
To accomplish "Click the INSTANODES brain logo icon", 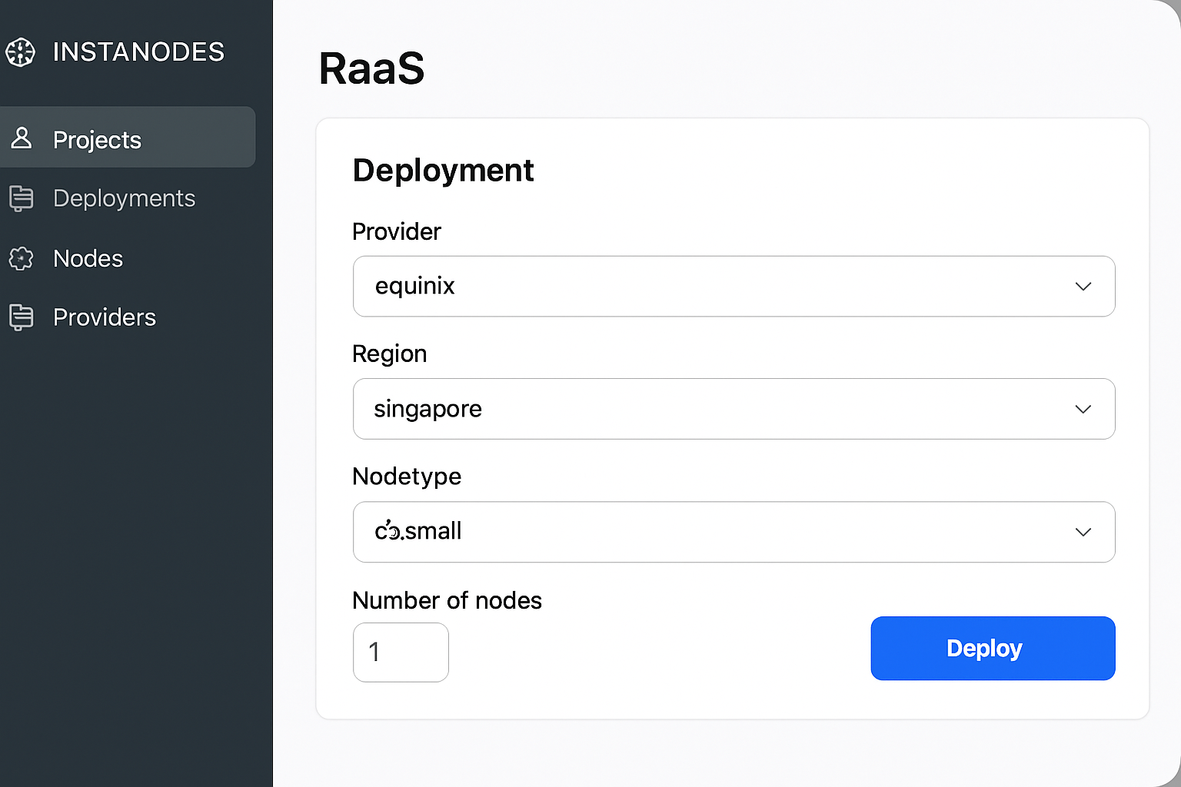I will pos(20,52).
